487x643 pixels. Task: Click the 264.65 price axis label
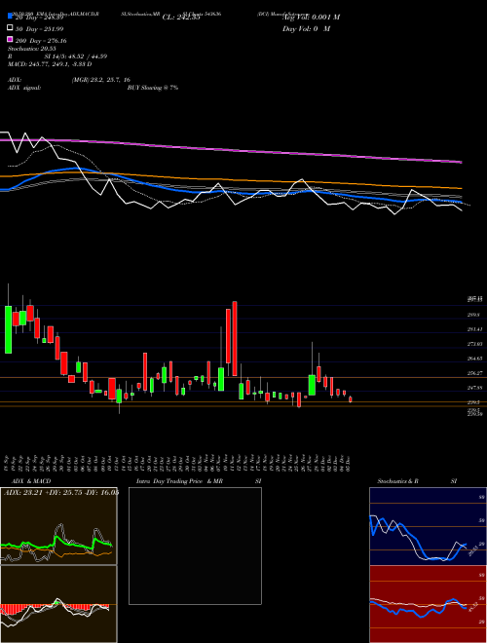pyautogui.click(x=475, y=359)
